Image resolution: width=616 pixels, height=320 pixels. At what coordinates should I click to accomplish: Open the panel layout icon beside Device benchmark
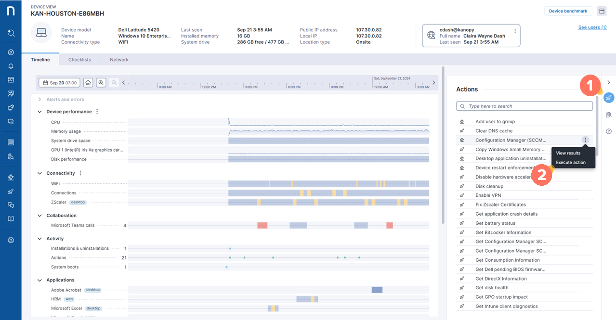coord(601,11)
